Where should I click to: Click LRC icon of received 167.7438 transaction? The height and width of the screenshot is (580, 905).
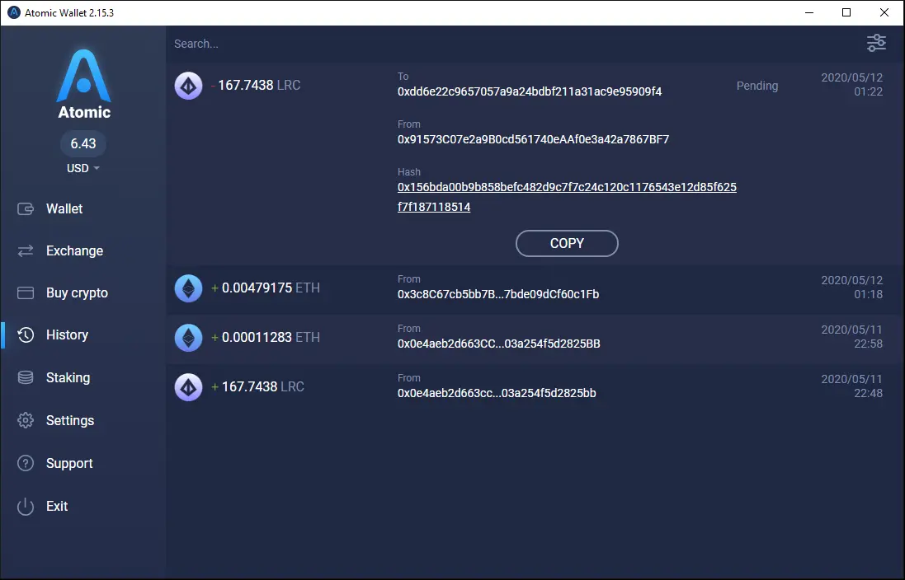pos(189,387)
